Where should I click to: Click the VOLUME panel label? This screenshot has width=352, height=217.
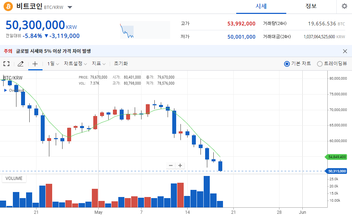click(14, 178)
